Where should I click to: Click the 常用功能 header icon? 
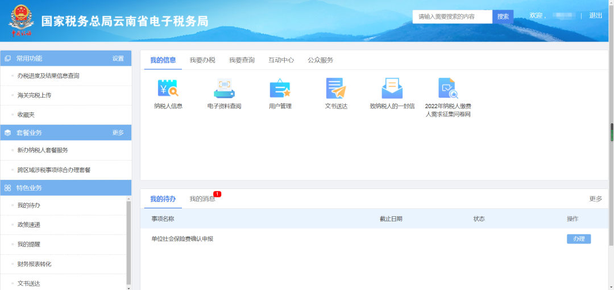click(7, 58)
